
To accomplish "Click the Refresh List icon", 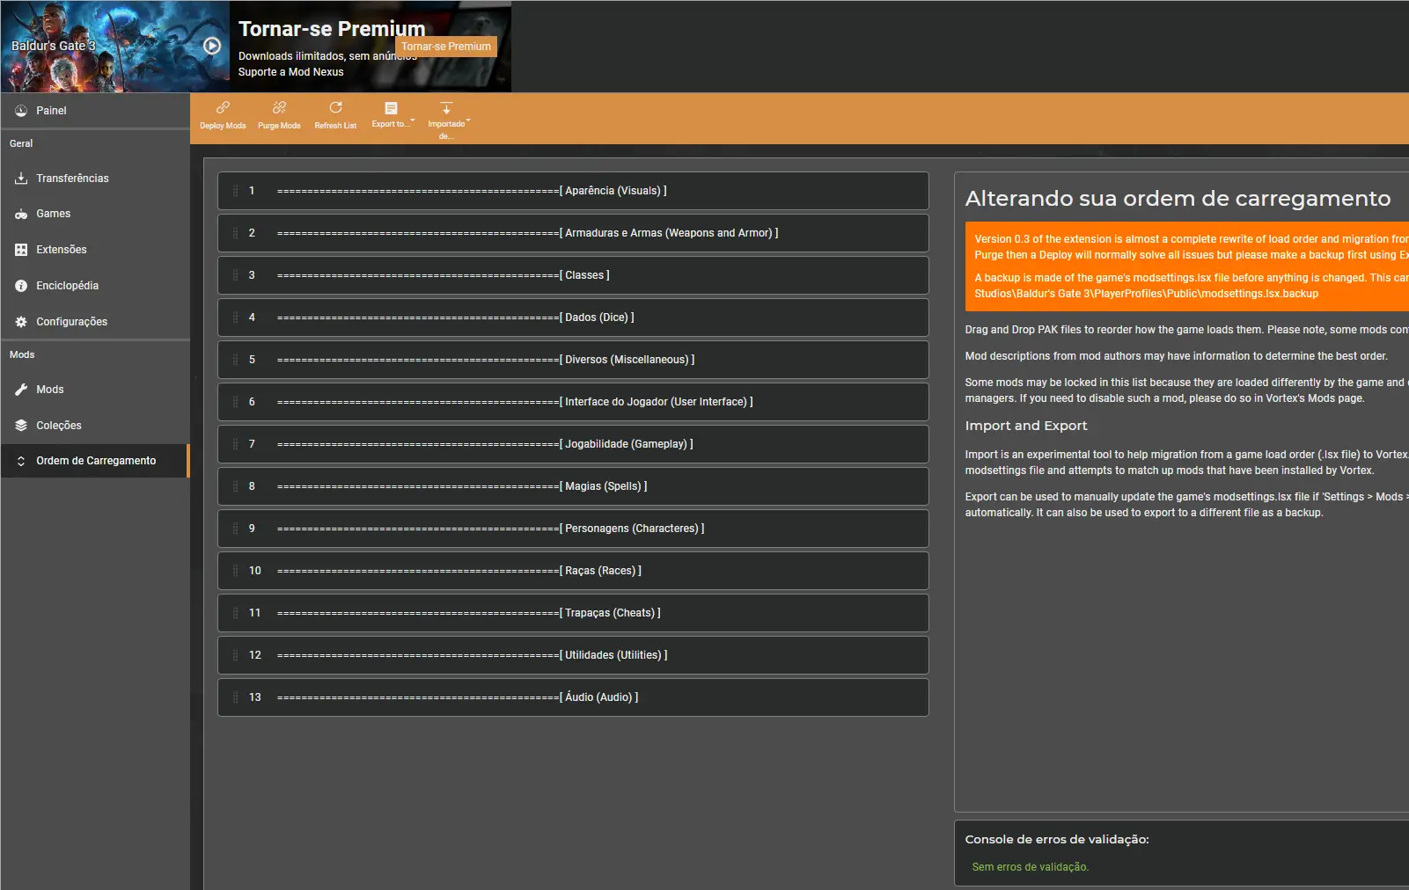I will 335,107.
